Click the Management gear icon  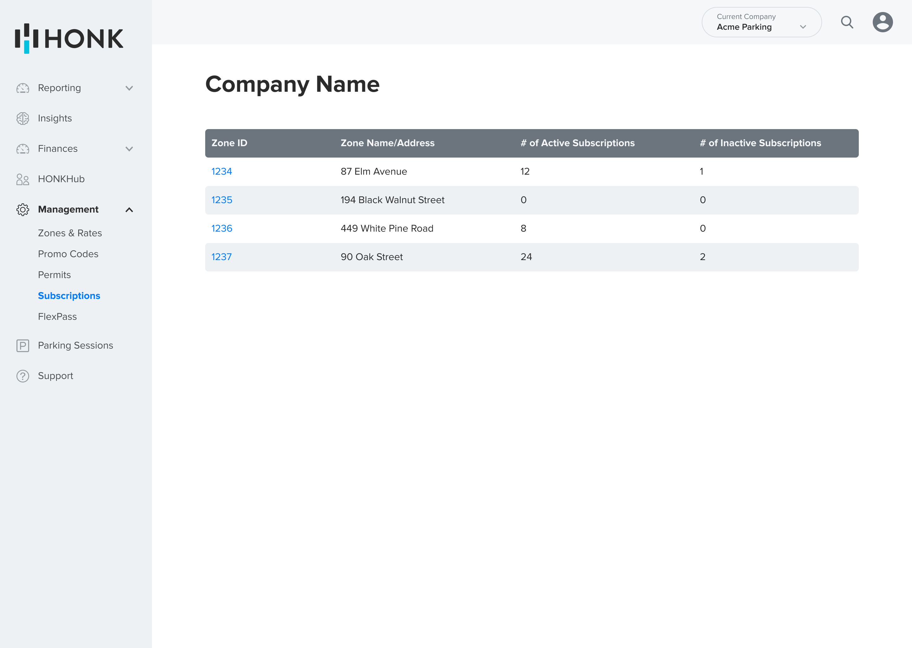(x=23, y=209)
